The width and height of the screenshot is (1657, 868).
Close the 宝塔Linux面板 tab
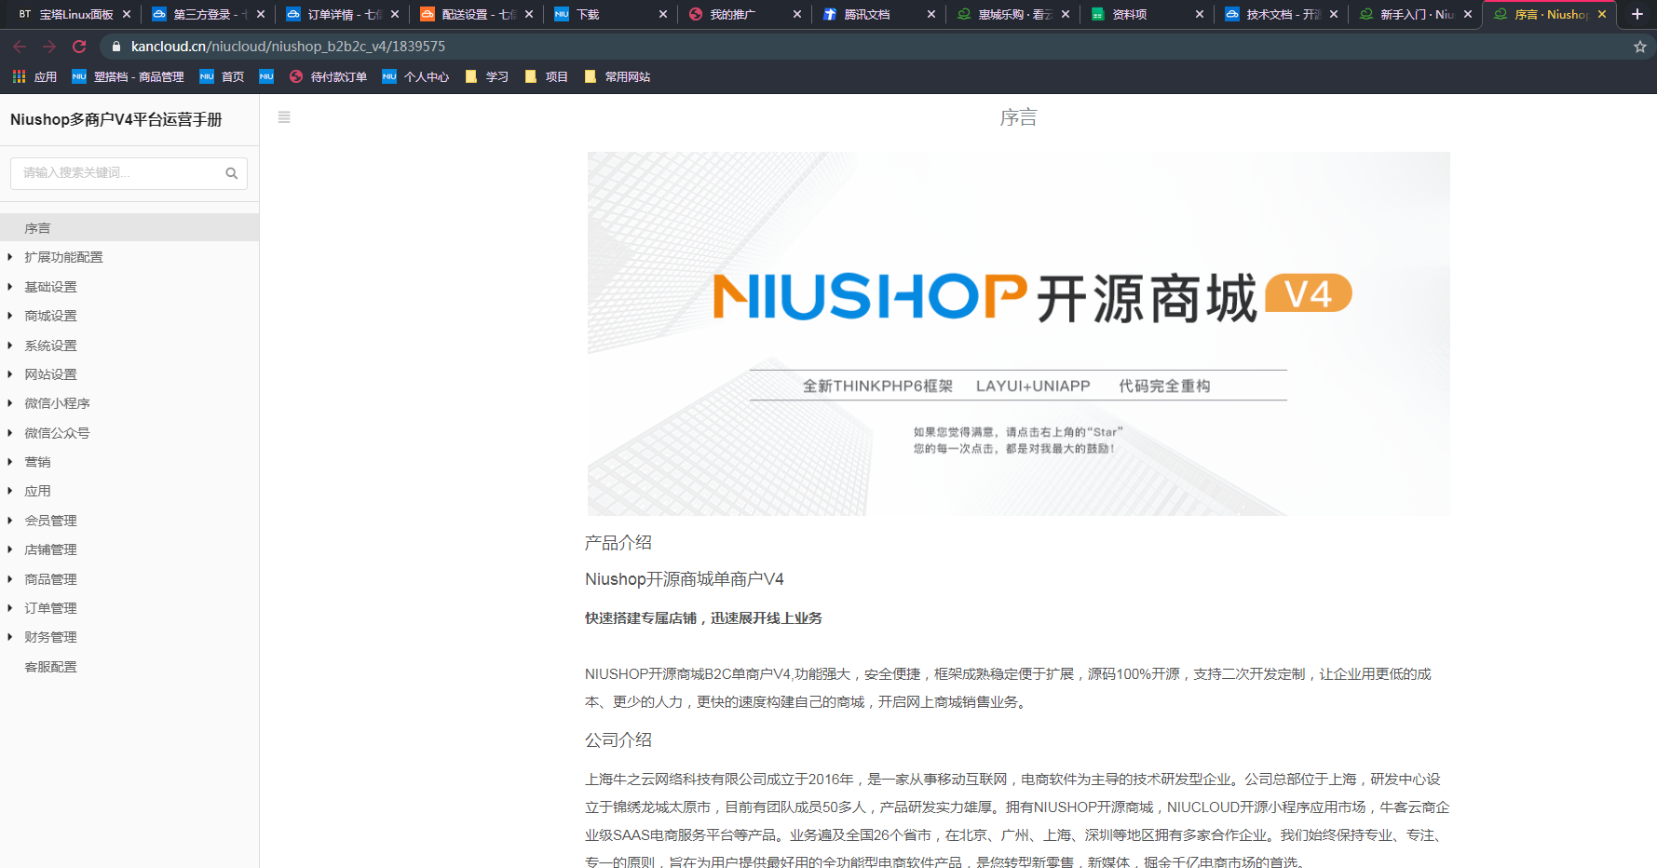127,14
